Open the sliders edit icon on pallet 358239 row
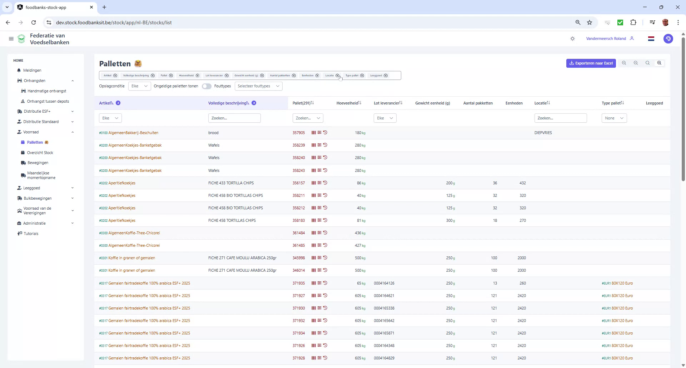This screenshot has width=686, height=368. (x=319, y=145)
